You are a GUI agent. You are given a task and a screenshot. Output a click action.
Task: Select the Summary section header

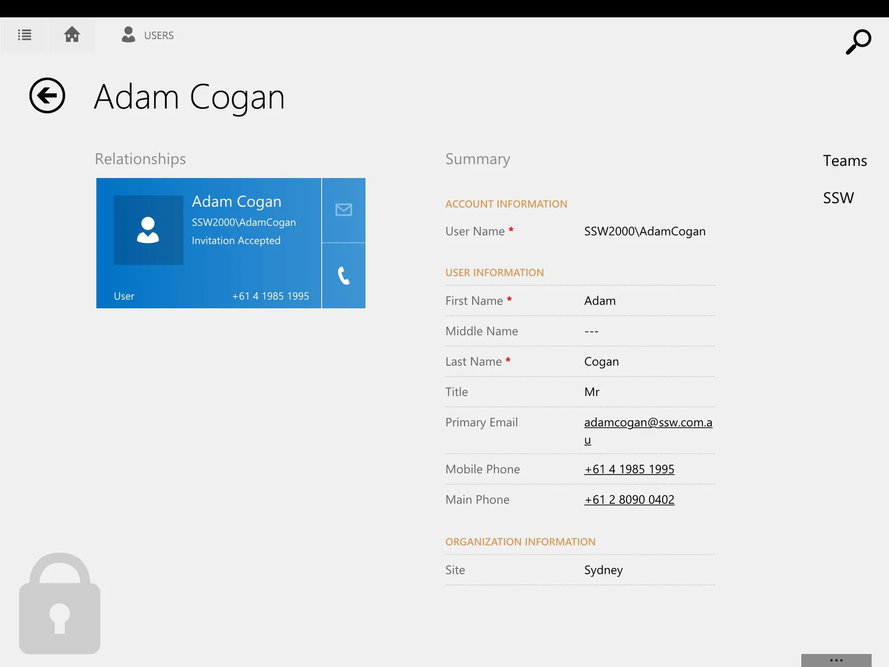[478, 159]
